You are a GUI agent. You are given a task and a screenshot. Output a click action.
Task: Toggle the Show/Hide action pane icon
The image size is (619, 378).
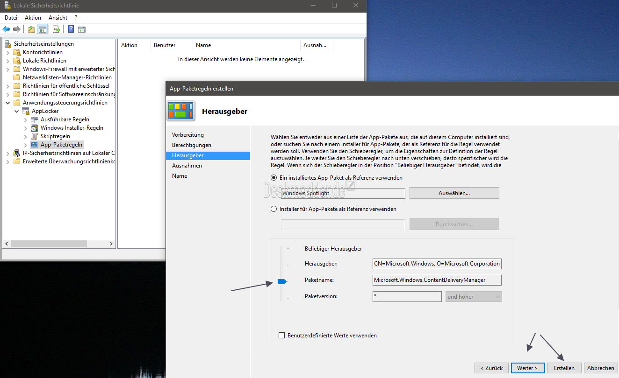82,29
